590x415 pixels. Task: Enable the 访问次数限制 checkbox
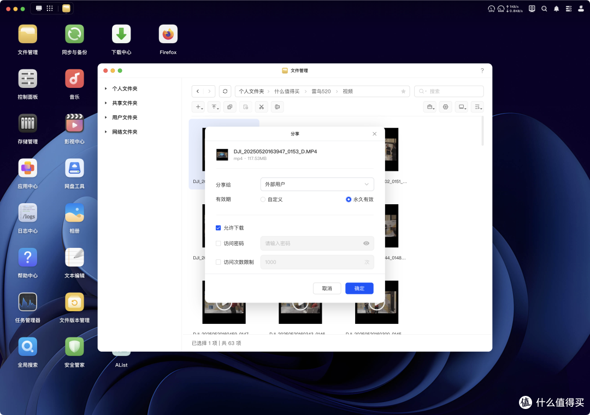(x=218, y=262)
